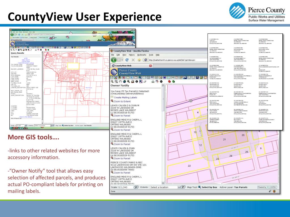The width and height of the screenshot is (290, 217).
Task: Zoom to Parcel for 0619182018 entry
Action: (122, 116)
